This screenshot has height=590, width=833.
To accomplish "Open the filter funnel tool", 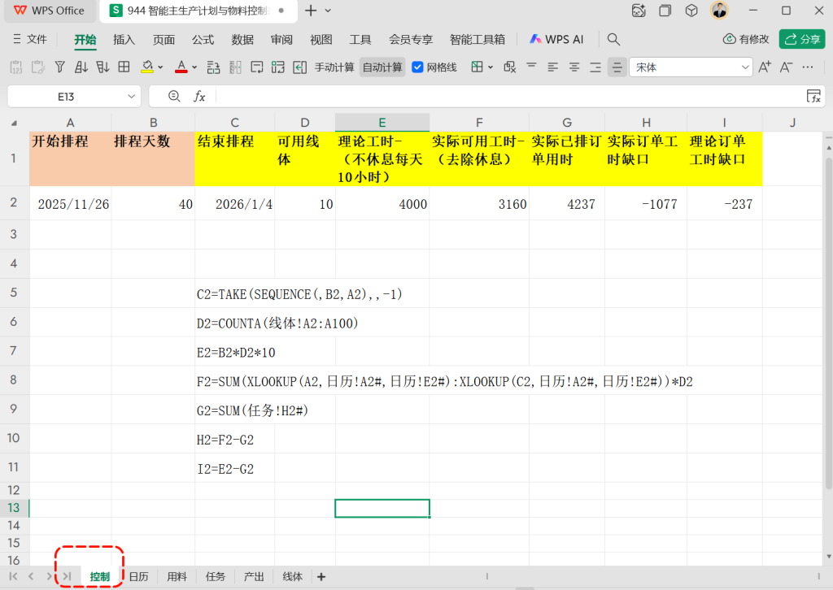I will coord(60,67).
